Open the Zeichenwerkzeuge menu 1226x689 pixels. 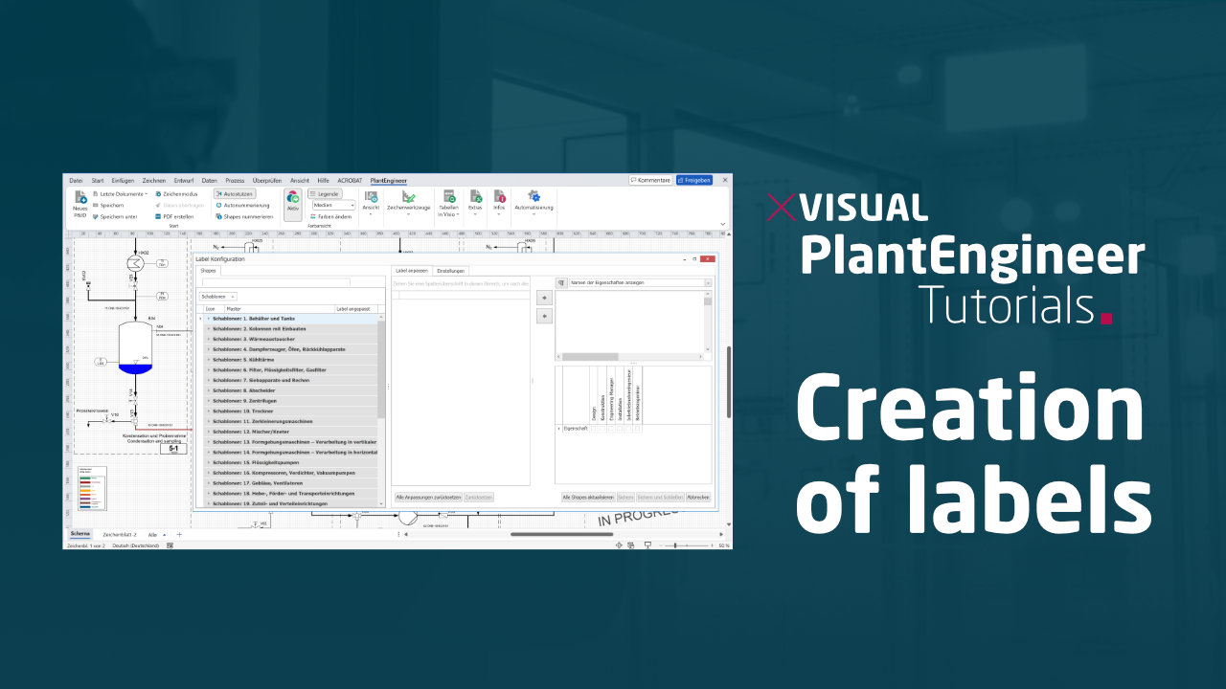[x=408, y=202]
